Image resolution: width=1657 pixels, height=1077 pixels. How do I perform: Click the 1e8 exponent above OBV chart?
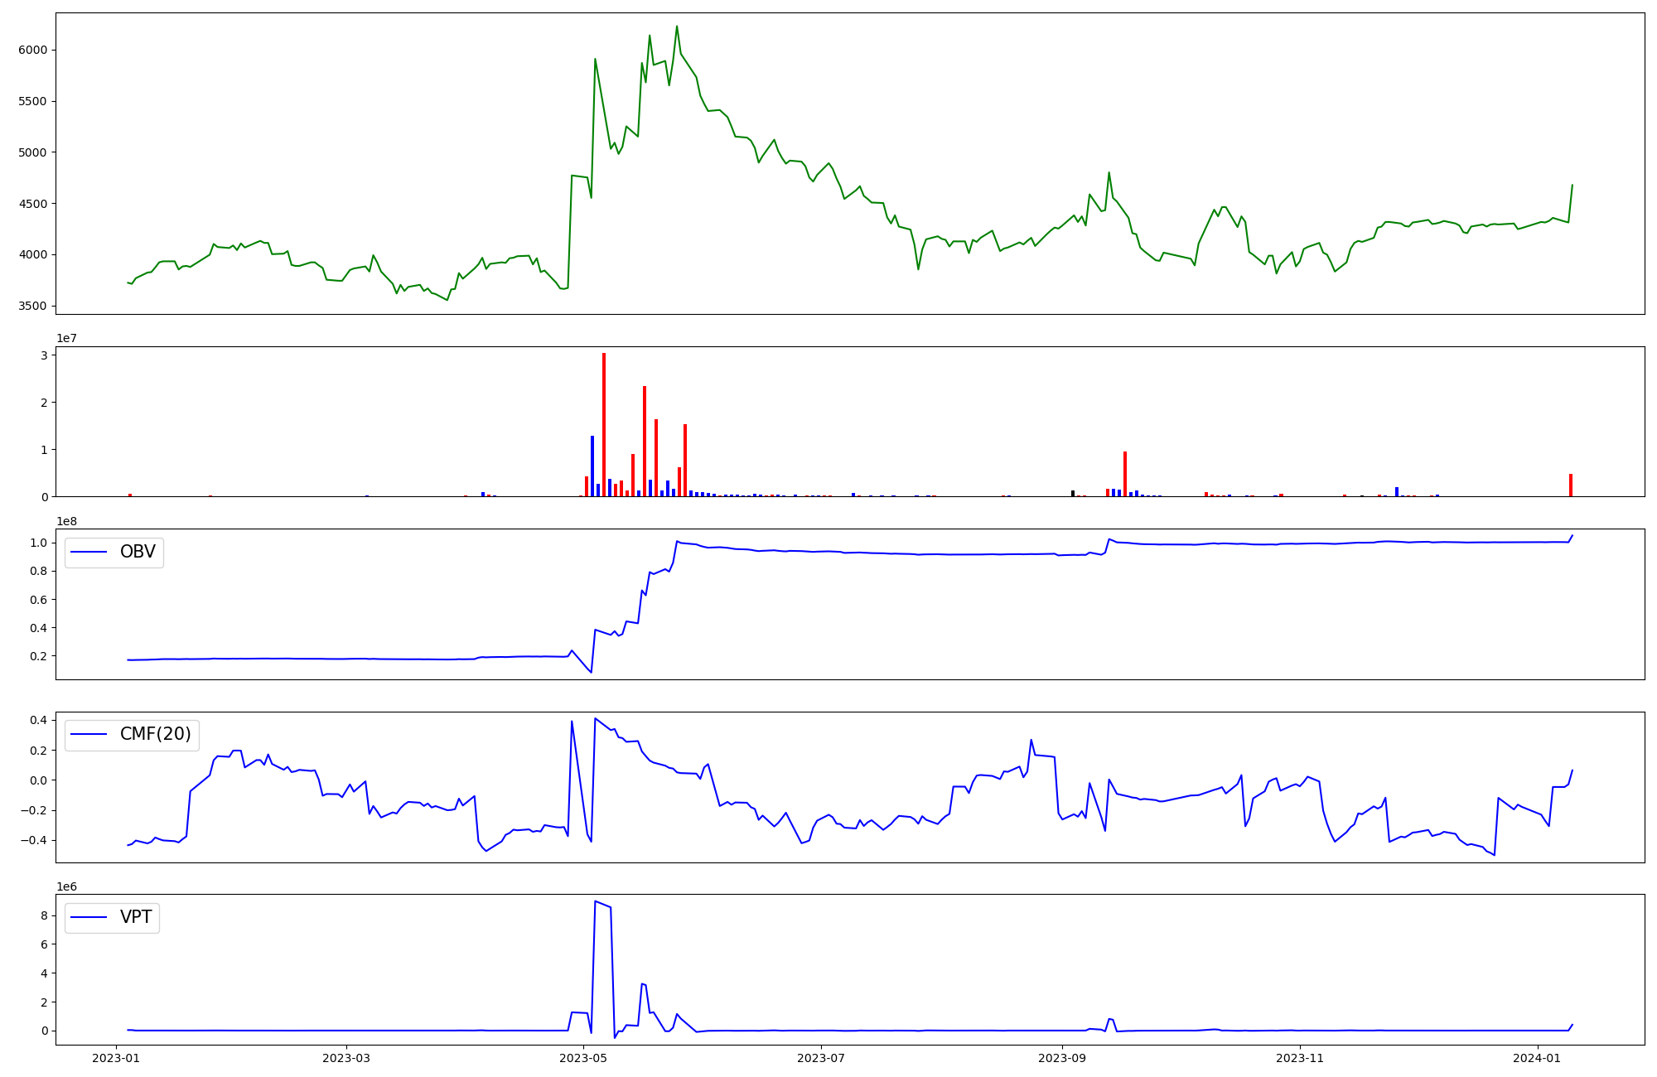67,521
